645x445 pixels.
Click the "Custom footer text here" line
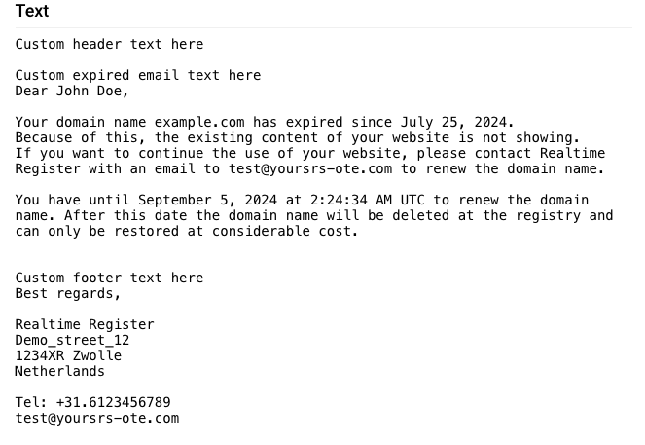tap(109, 278)
